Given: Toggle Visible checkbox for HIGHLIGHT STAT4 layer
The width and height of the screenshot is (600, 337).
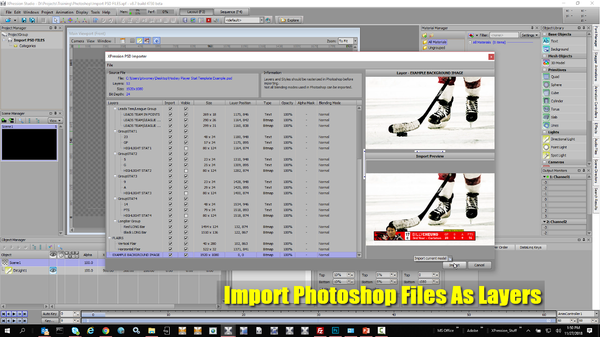Looking at the screenshot, I should pyautogui.click(x=186, y=216).
